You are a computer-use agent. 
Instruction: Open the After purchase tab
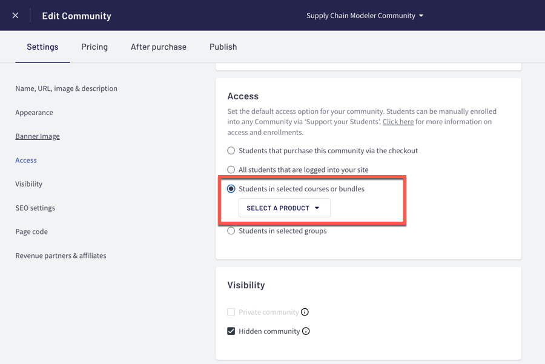point(159,47)
